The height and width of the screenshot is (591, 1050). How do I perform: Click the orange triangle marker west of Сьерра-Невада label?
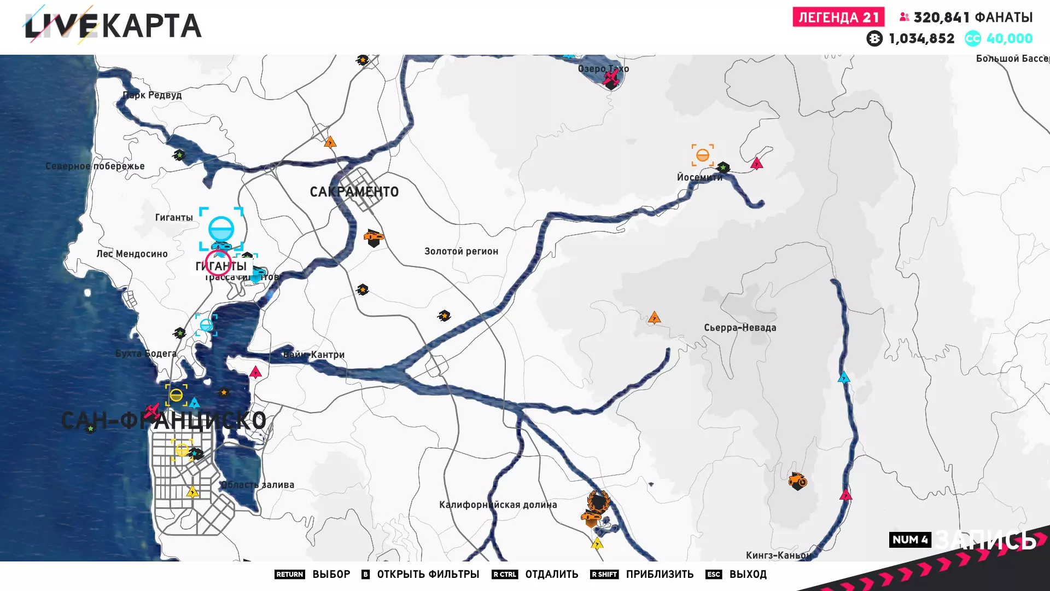coord(654,318)
